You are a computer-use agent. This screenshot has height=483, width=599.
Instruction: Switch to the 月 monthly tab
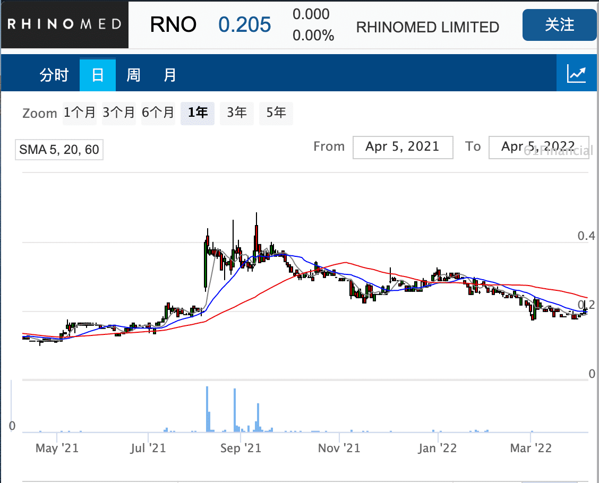pyautogui.click(x=169, y=75)
